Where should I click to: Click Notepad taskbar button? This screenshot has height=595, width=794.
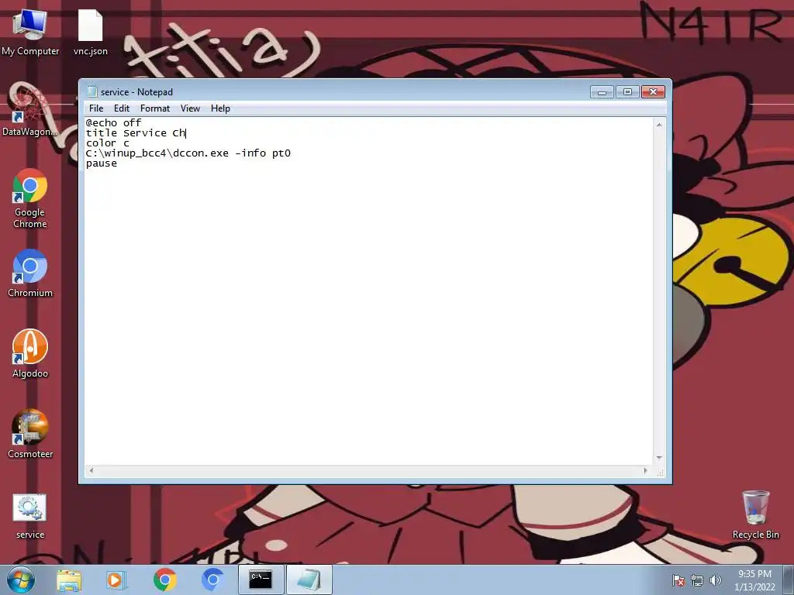(x=309, y=580)
